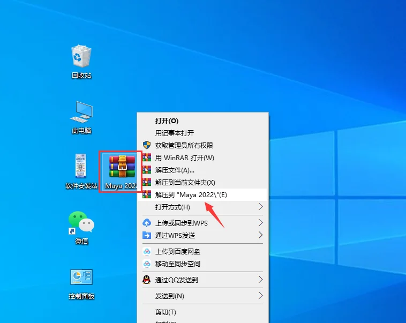Click the arrow icon beside 通过WPS发送
Viewport: 406px width, 323px height.
click(x=147, y=235)
